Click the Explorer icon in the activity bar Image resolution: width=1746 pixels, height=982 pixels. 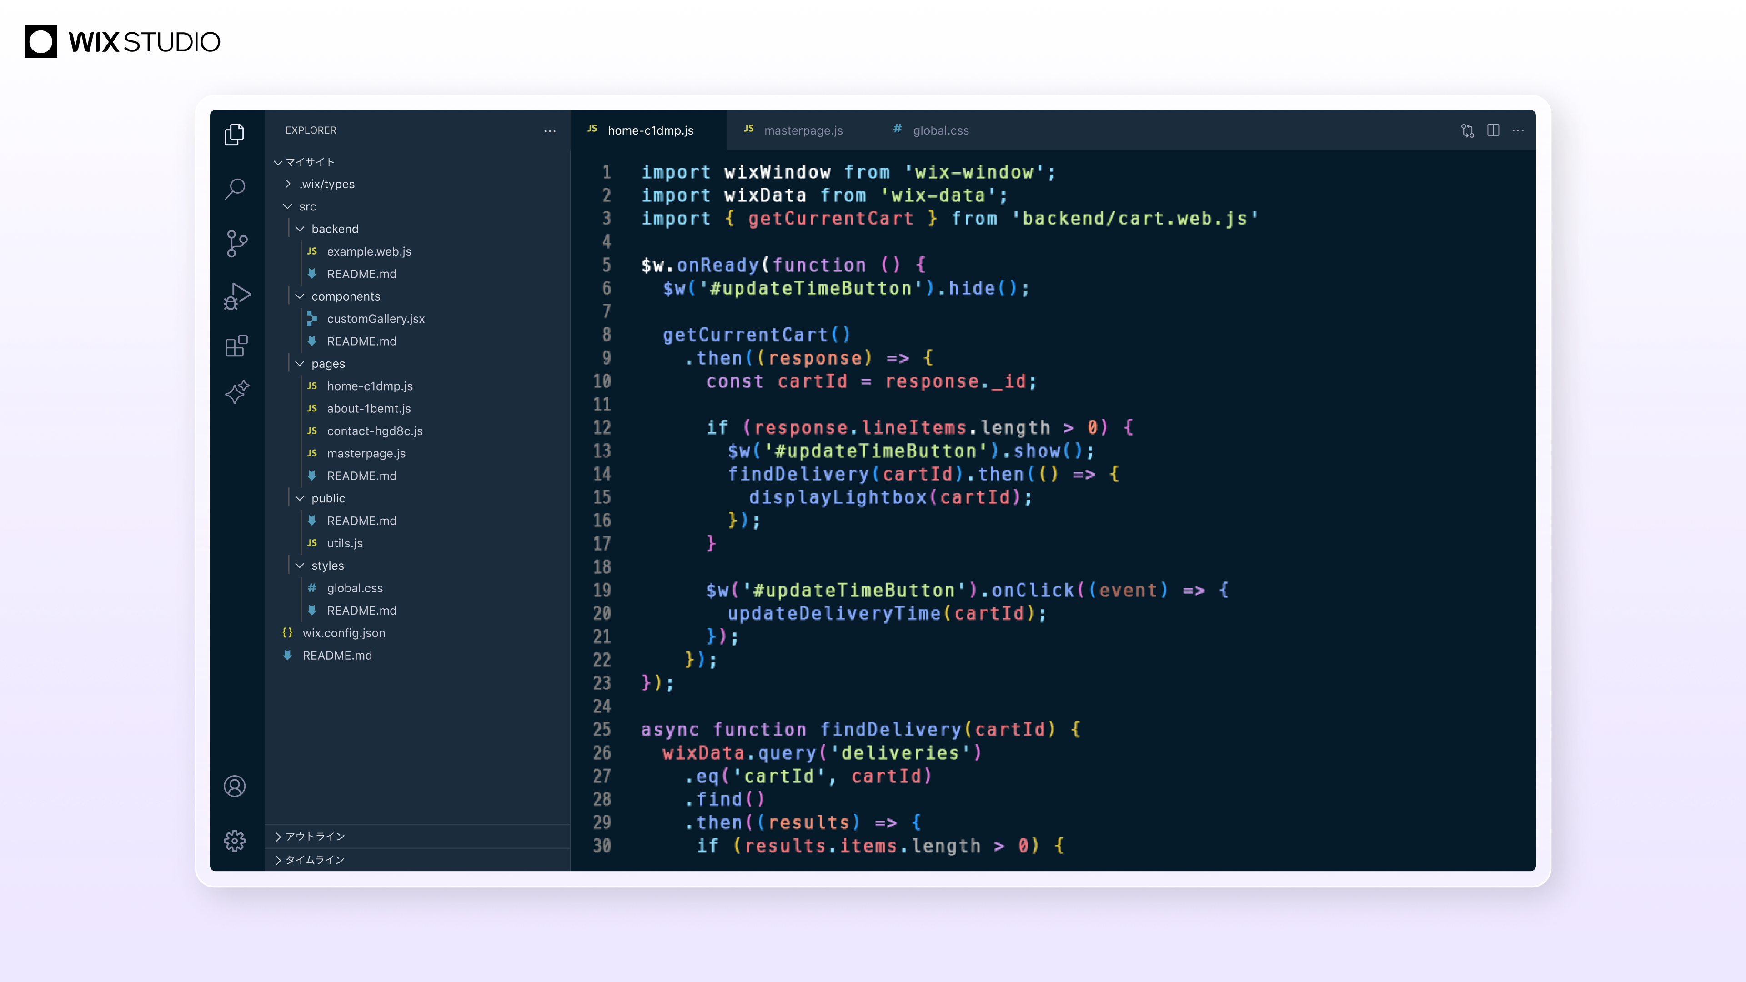pyautogui.click(x=235, y=134)
